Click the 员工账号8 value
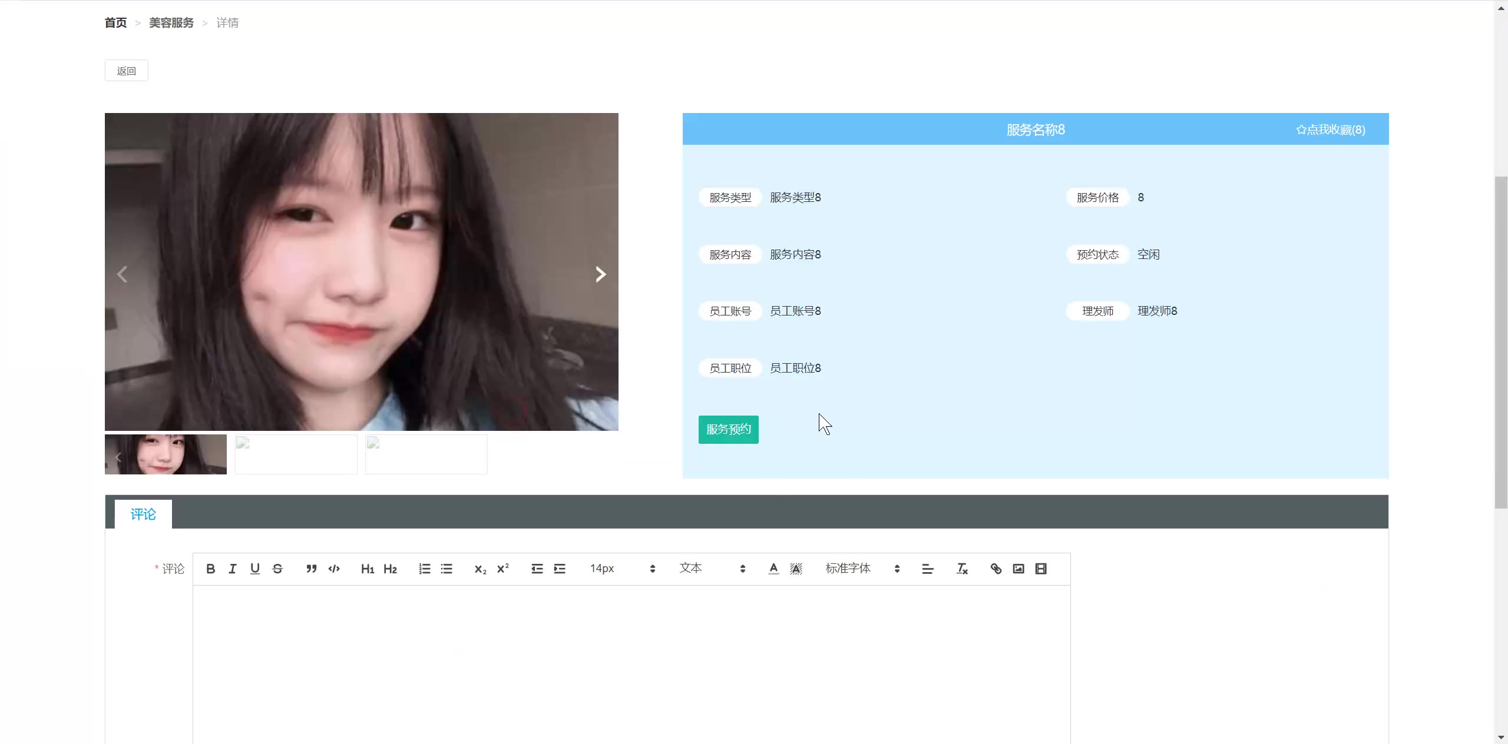Image resolution: width=1508 pixels, height=744 pixels. pos(795,311)
